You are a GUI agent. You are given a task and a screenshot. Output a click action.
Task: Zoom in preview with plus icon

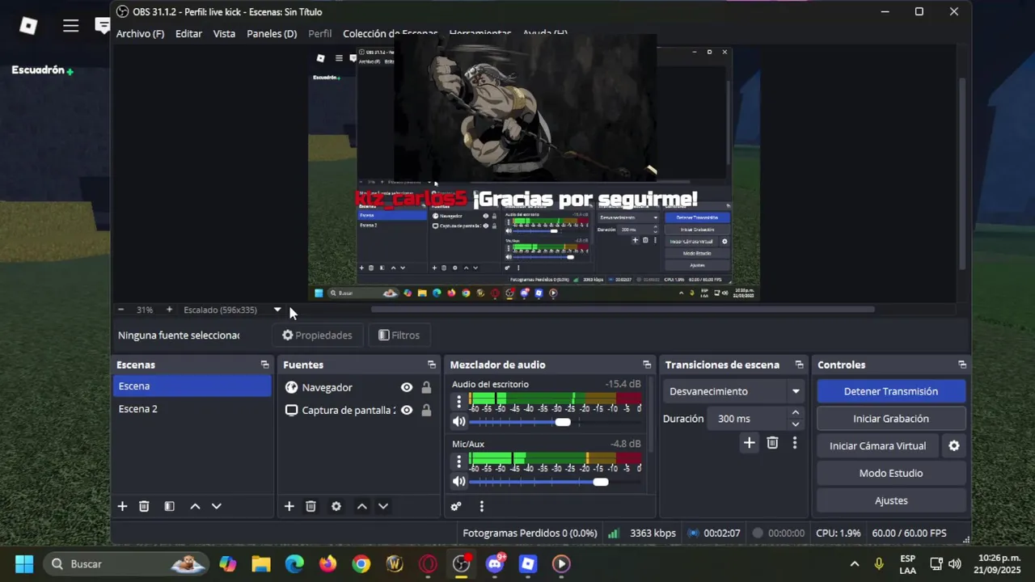169,310
